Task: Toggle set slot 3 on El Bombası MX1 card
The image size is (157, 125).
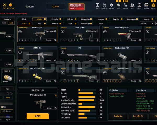Action: 110,81
